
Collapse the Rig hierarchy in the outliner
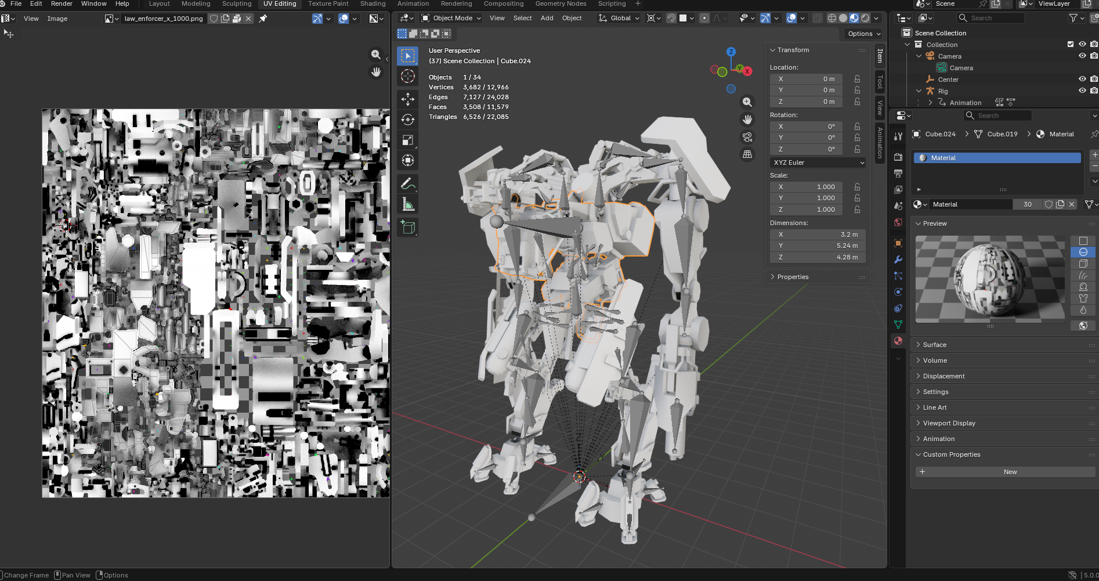pyautogui.click(x=919, y=91)
